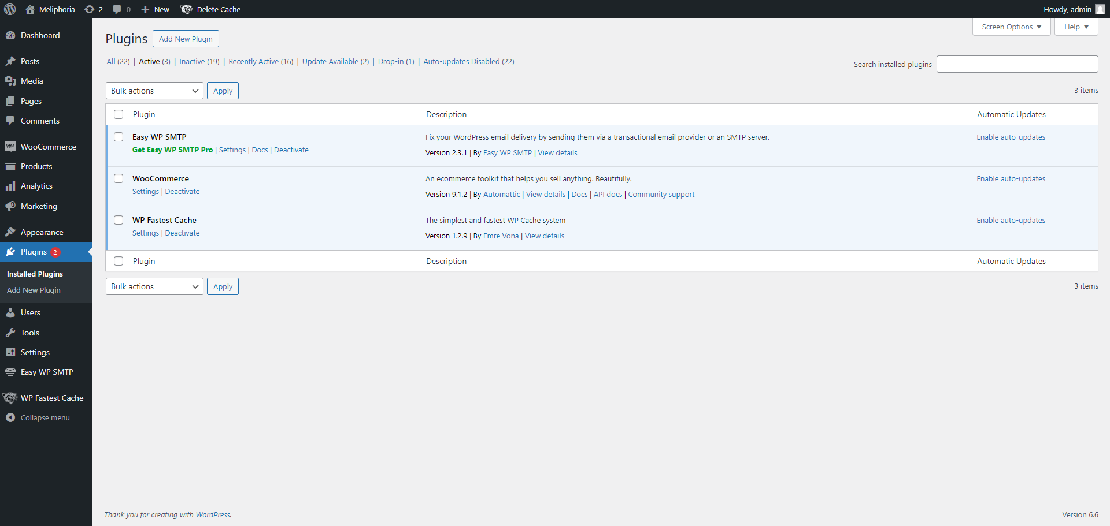Switch to Recently Active (16) filter
The image size is (1110, 526).
261,61
